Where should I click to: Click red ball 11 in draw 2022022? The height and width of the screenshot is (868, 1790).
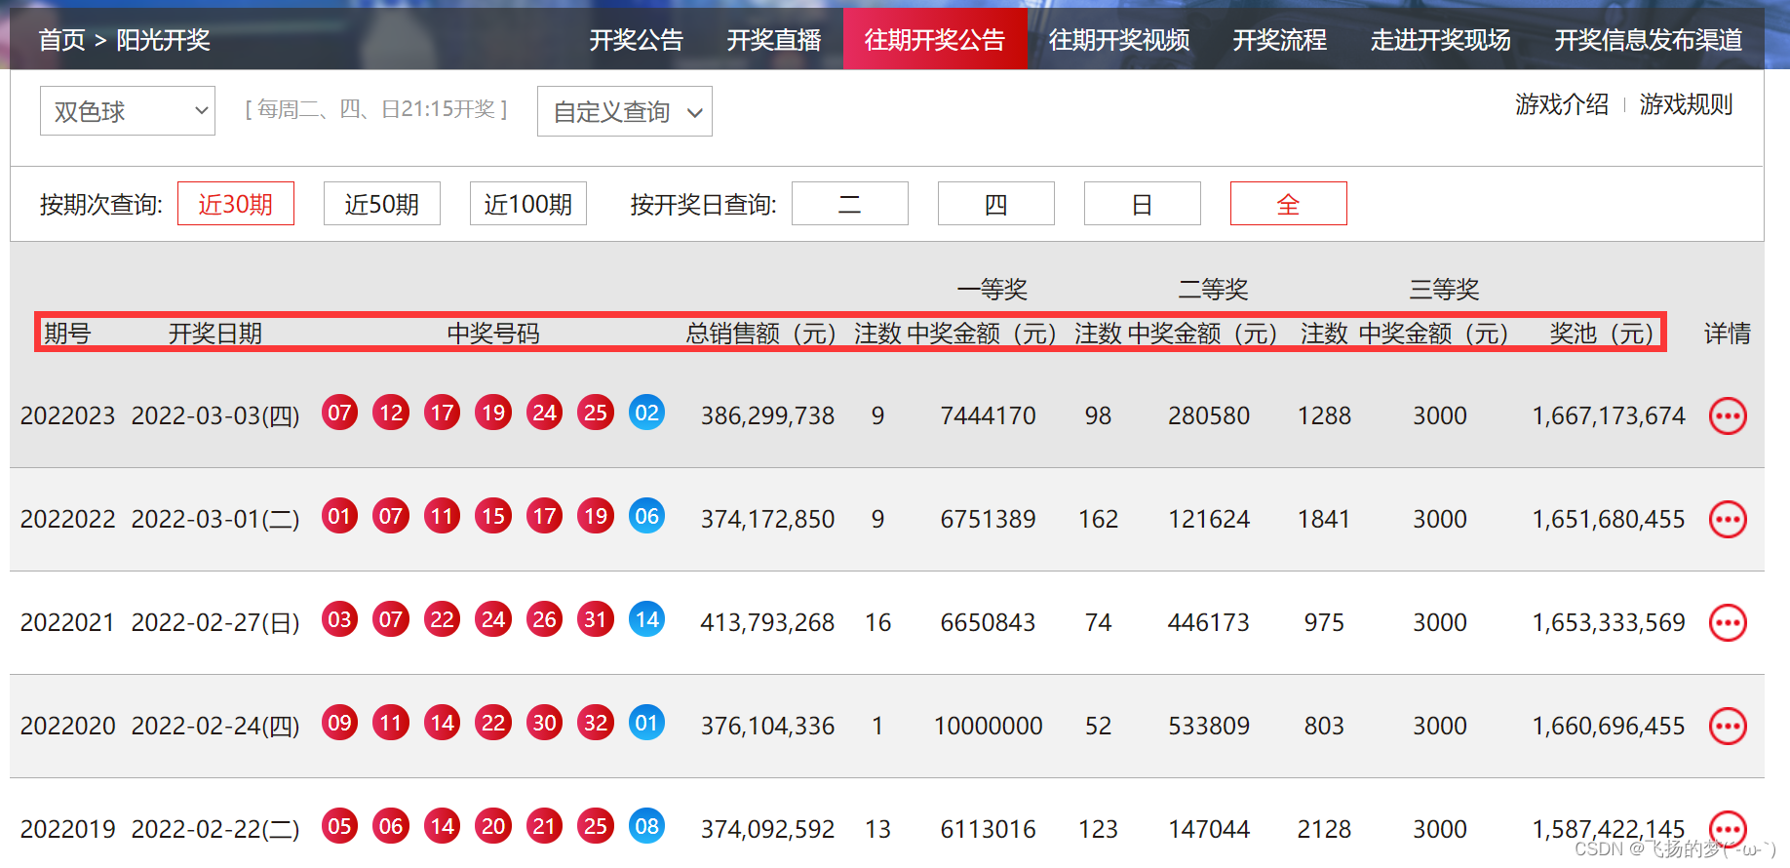click(442, 516)
